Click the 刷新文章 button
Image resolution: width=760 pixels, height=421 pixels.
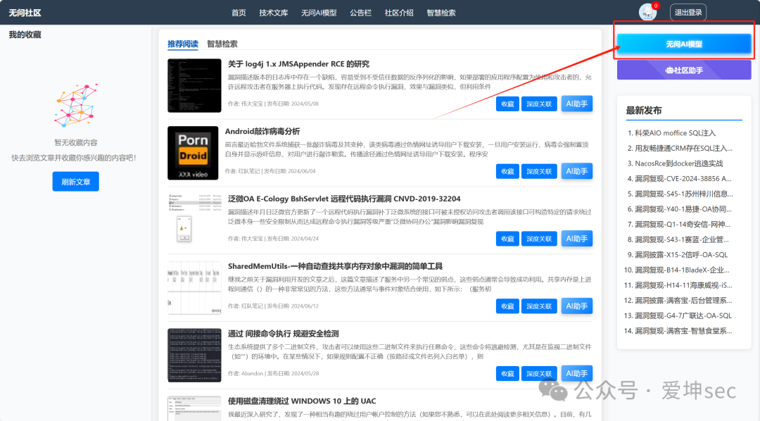click(75, 182)
